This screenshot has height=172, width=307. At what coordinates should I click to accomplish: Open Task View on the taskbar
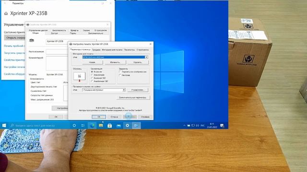[x=83, y=126]
